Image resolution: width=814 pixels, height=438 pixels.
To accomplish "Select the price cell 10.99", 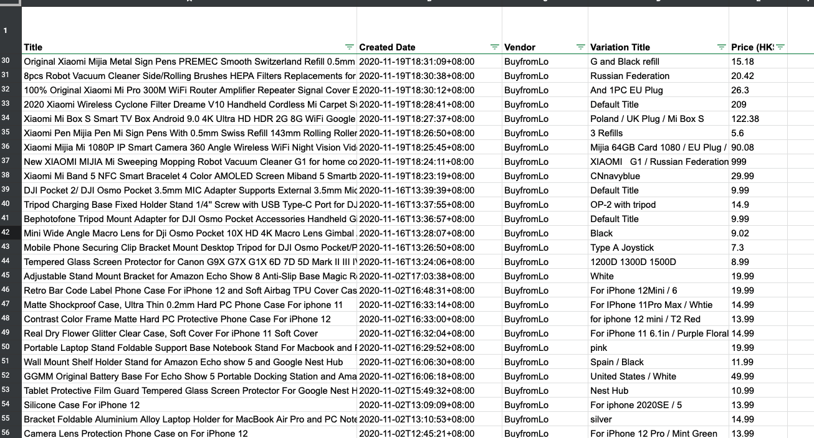I will click(x=758, y=391).
